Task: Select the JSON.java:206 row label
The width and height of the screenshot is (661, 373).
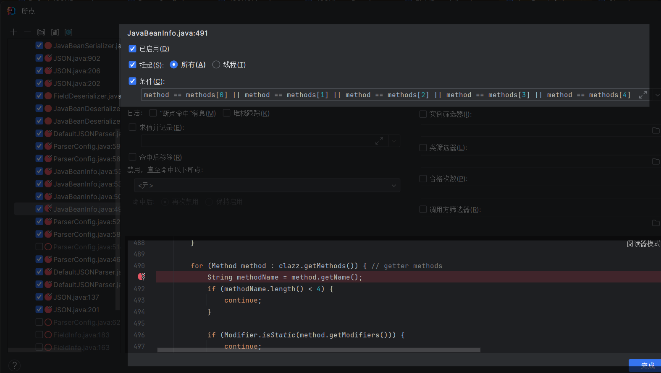Action: (77, 71)
